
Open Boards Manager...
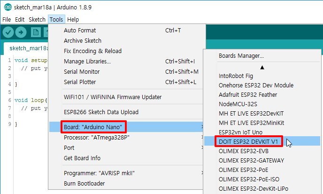(262, 56)
